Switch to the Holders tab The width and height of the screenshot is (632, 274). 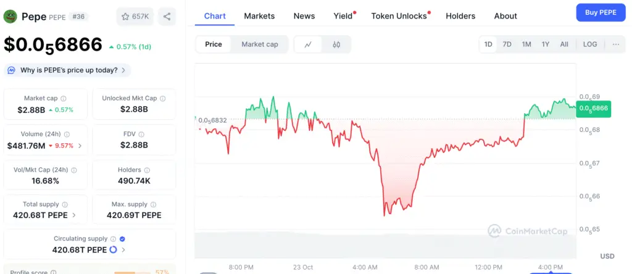460,16
